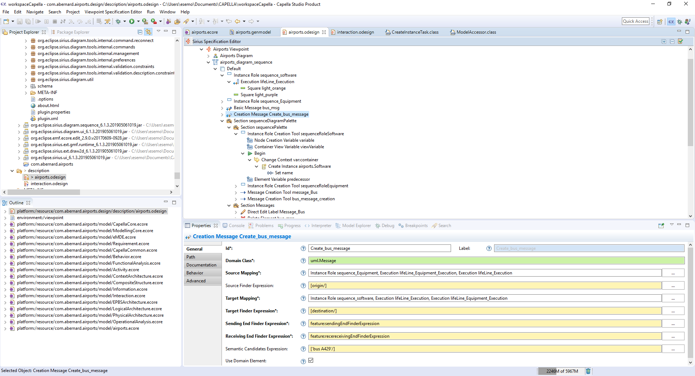Open the Console view tab
This screenshot has width=695, height=376.
(233, 226)
